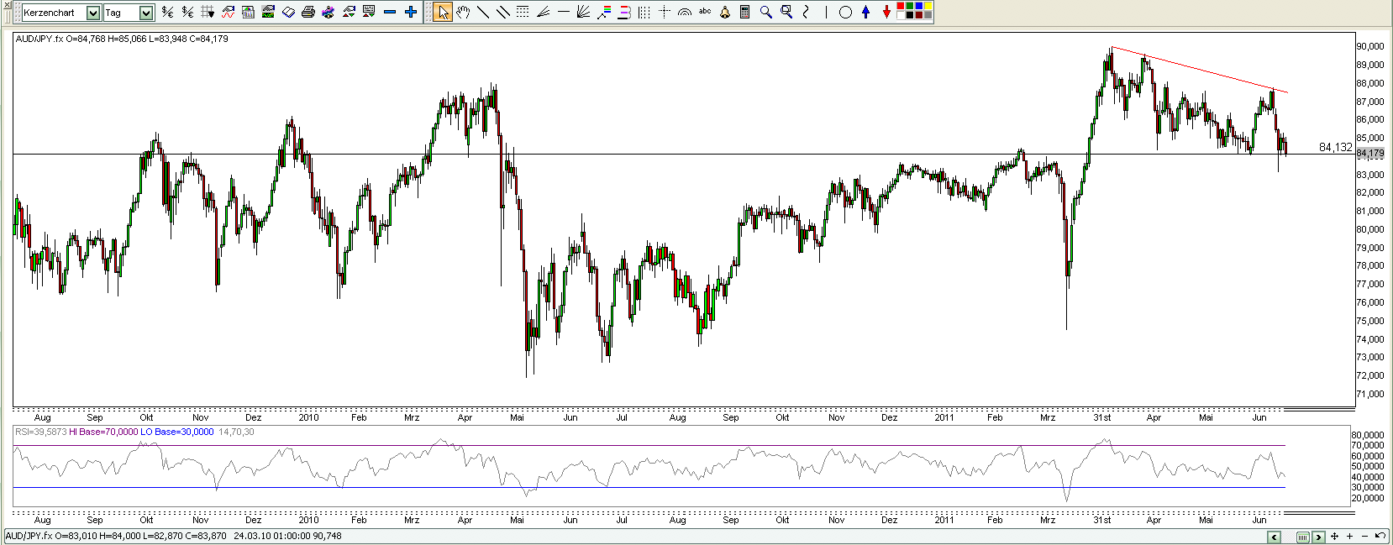Pick the yellow color swatch
The image size is (1393, 545).
(x=928, y=6)
